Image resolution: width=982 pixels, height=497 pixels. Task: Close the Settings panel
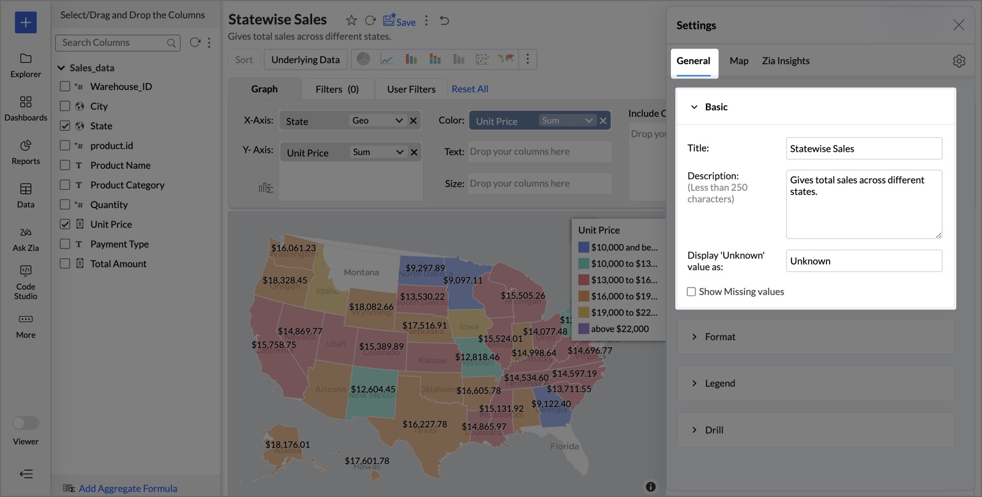(958, 25)
